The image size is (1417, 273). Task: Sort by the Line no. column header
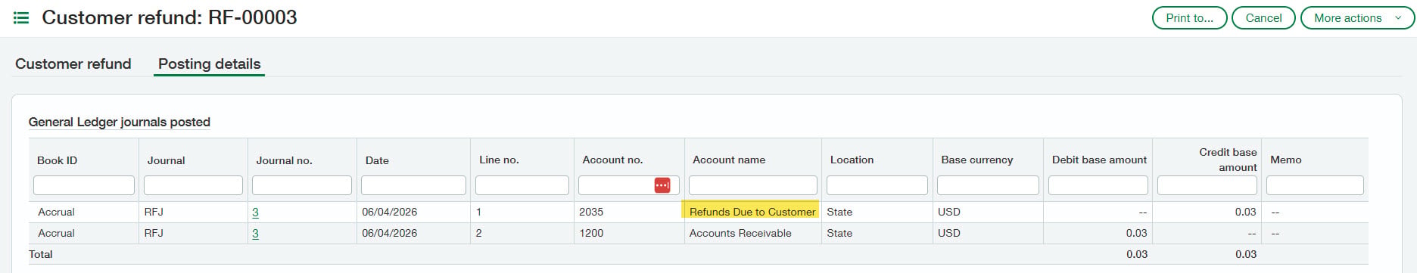coord(499,160)
